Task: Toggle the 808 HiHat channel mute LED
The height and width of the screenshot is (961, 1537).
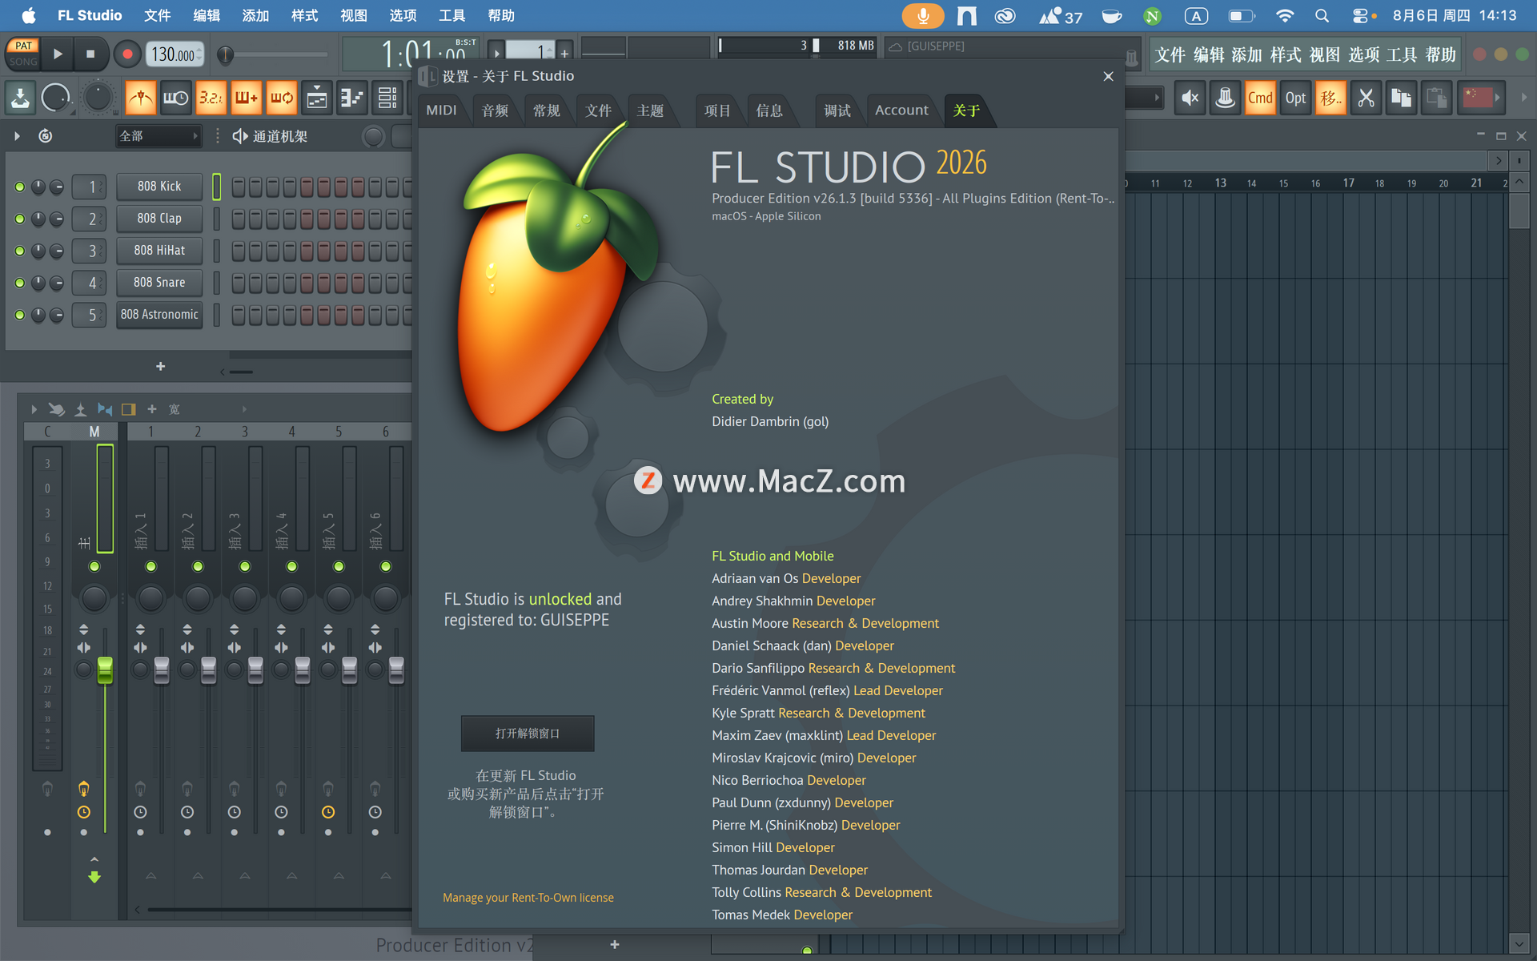Action: (20, 251)
